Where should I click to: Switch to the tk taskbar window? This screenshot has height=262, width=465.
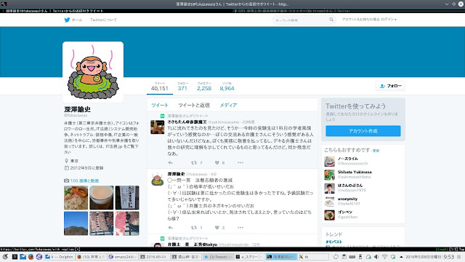click(313, 257)
